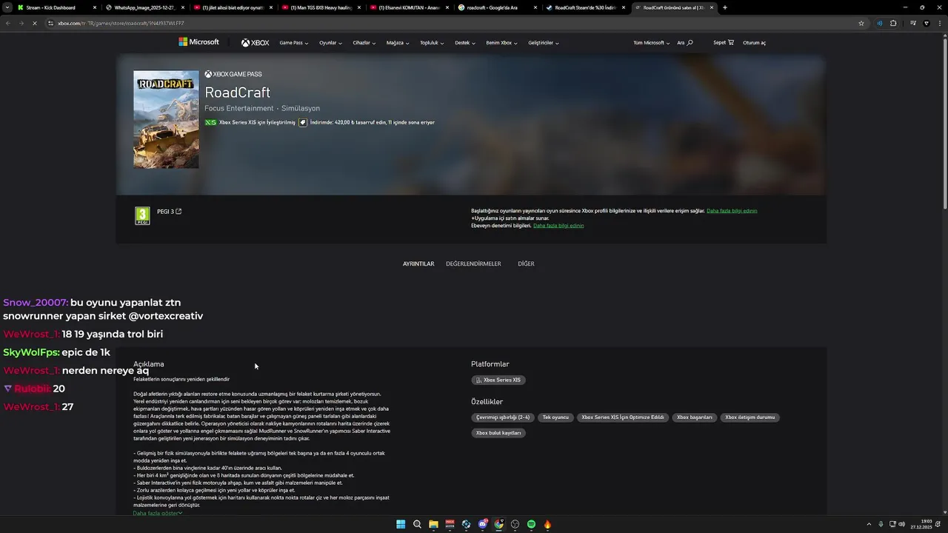Show hidden system tray icons
948x533 pixels.
[x=869, y=524]
